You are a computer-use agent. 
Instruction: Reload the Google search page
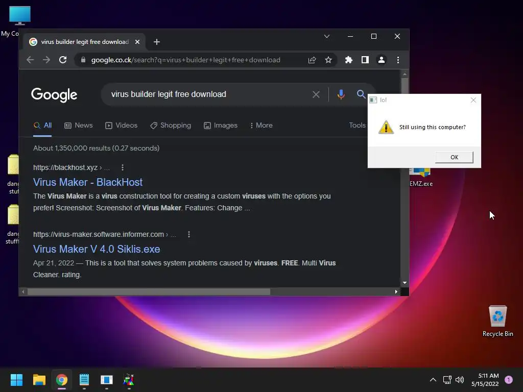[x=63, y=60]
